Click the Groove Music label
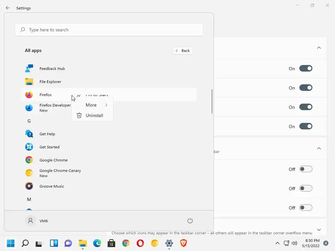This screenshot has width=335, height=251. click(52, 186)
